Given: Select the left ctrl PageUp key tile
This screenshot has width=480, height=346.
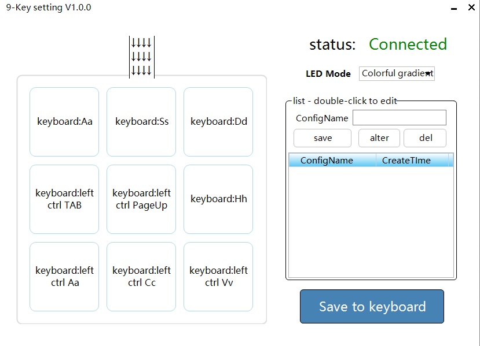Looking at the screenshot, I should click(141, 199).
